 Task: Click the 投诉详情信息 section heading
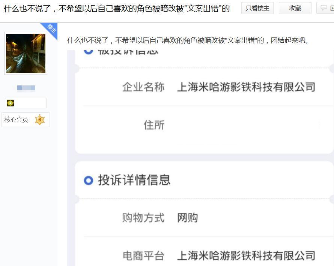[x=134, y=180]
